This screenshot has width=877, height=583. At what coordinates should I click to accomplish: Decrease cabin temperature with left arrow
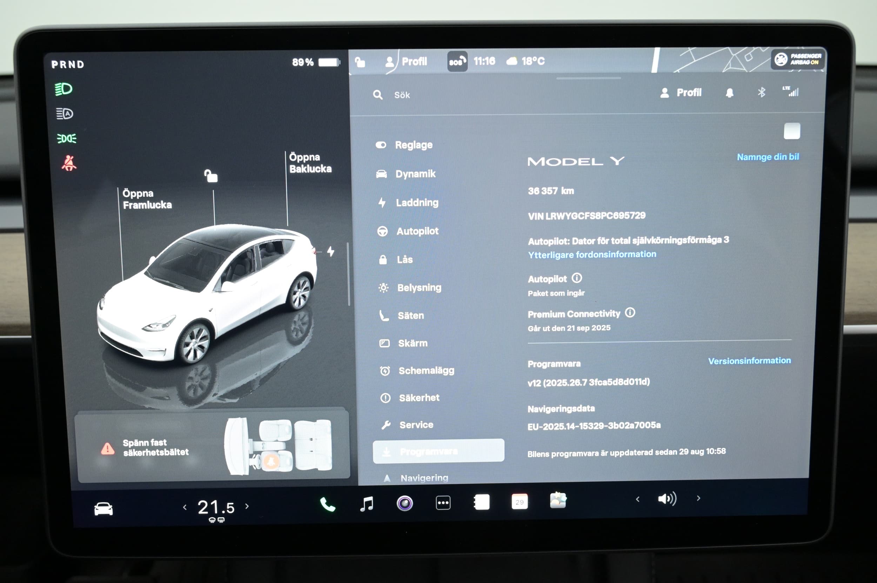pos(185,507)
